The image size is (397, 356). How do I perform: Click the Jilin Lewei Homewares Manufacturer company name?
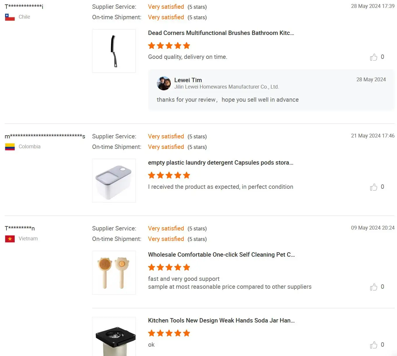226,87
